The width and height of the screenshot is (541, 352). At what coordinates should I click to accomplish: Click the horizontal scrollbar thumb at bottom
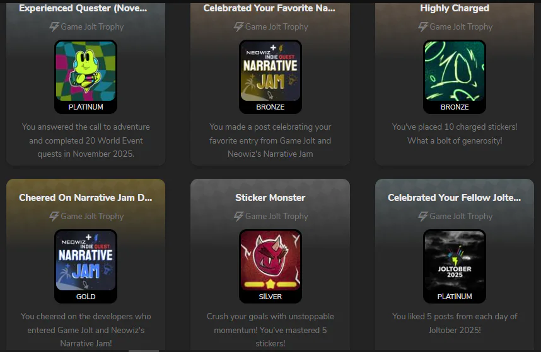tap(144, 351)
